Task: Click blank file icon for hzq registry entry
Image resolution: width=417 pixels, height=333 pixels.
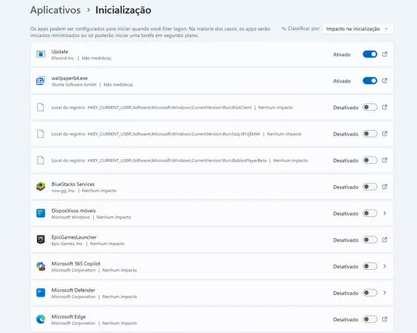Action: coord(41,133)
